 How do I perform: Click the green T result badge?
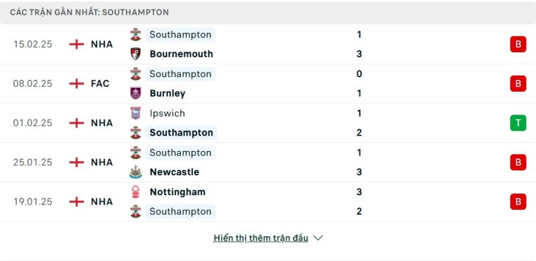518,123
